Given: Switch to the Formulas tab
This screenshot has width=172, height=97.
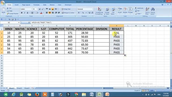Looking at the screenshot, I should point(37,5).
